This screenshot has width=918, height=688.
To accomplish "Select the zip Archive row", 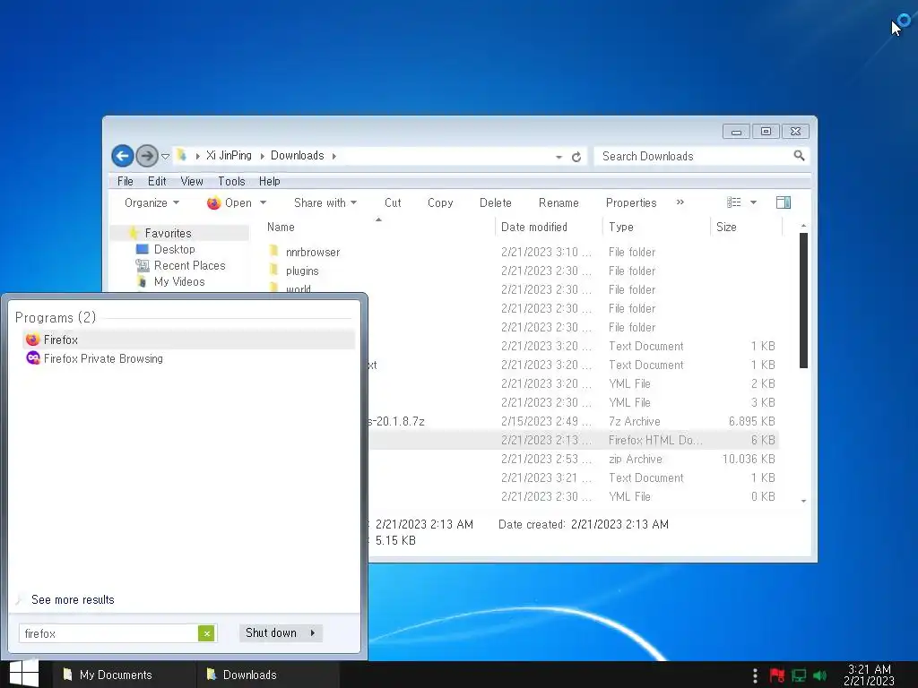I will click(x=574, y=459).
